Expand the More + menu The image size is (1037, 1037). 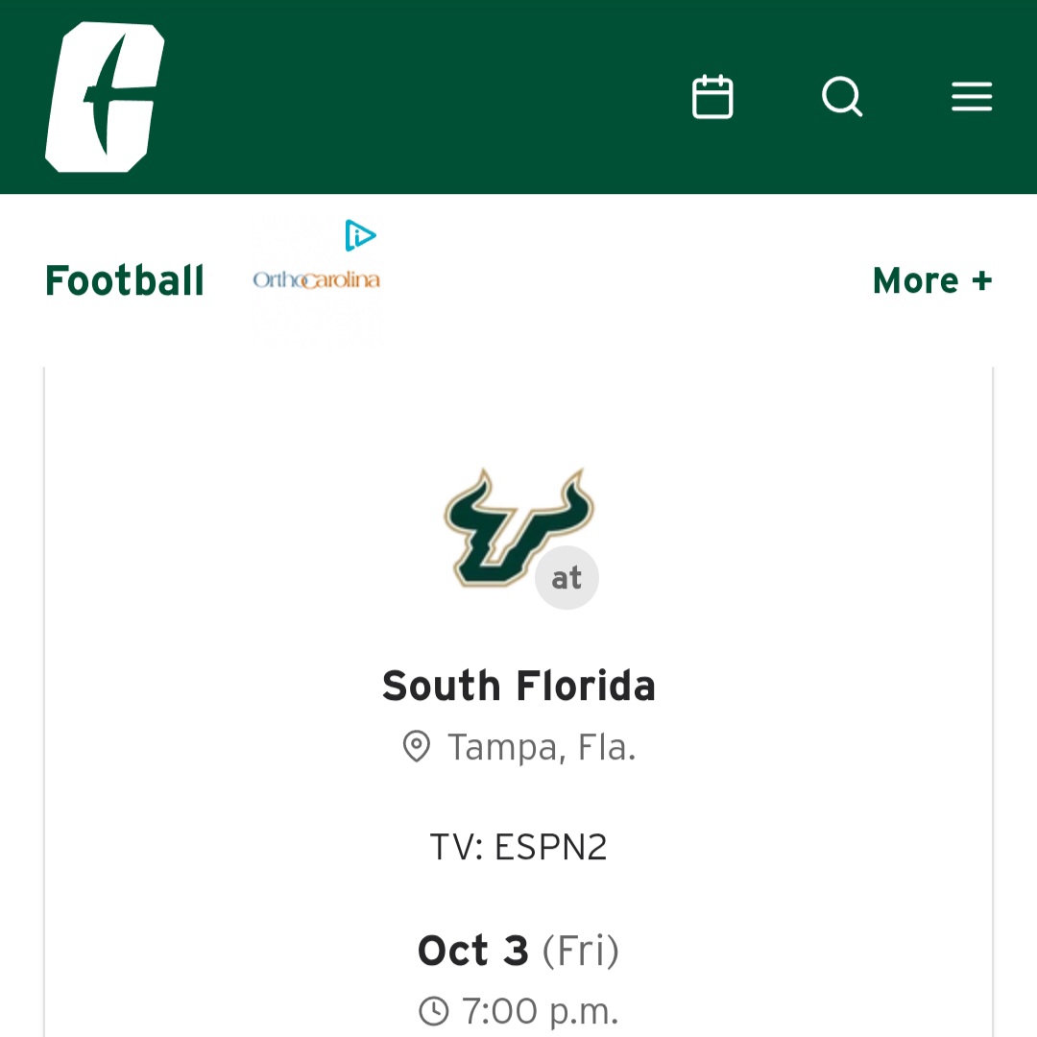pyautogui.click(x=931, y=280)
